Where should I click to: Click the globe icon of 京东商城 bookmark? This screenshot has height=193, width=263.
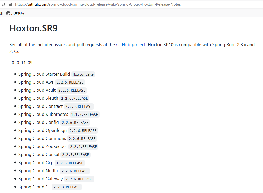8,13
